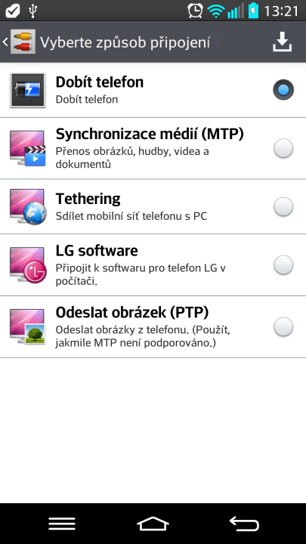This screenshot has height=544, width=306.
Task: Select the LG software radio button
Action: click(x=283, y=265)
